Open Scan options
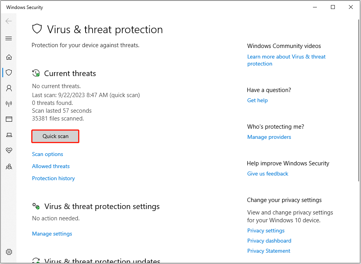 47,154
